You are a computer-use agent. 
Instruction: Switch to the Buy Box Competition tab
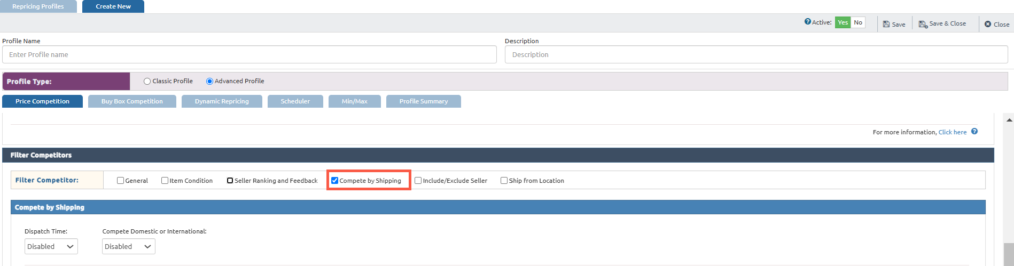[x=132, y=101]
